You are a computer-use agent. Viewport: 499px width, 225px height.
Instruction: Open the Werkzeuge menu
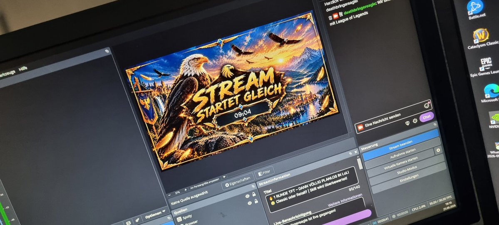tap(7, 75)
